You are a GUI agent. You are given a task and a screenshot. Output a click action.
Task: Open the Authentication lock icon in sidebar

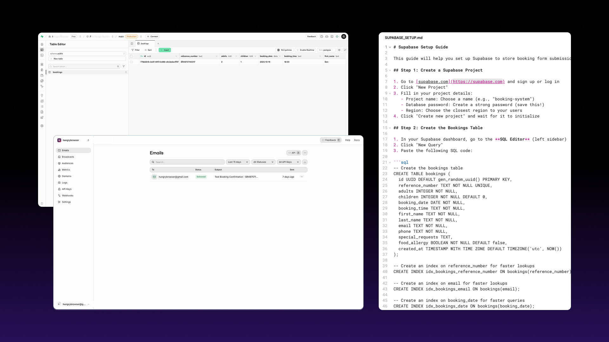pyautogui.click(x=42, y=70)
